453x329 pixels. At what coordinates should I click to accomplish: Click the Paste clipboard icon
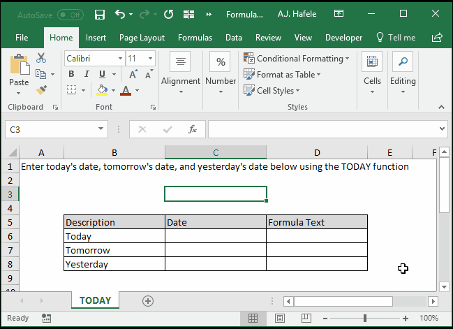(20, 64)
